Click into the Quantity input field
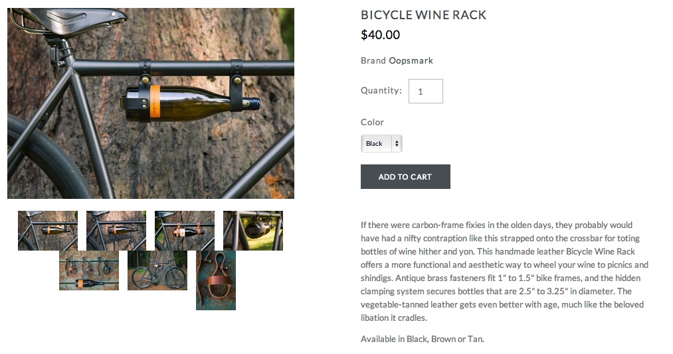This screenshot has height=354, width=673. tap(425, 91)
